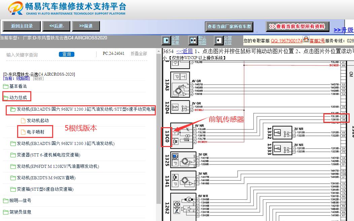Click the page icon beside 发动机起动
The width and height of the screenshot is (354, 221).
tap(23, 121)
